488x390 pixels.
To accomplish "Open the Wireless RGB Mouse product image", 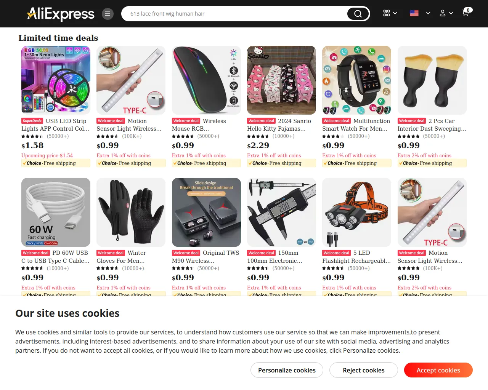I will click(206, 80).
